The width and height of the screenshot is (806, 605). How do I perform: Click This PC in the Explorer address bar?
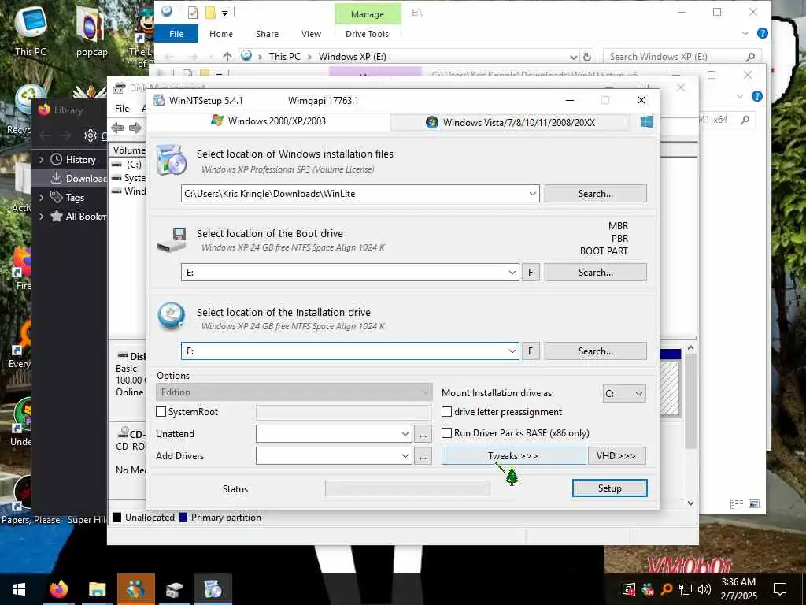(x=284, y=57)
